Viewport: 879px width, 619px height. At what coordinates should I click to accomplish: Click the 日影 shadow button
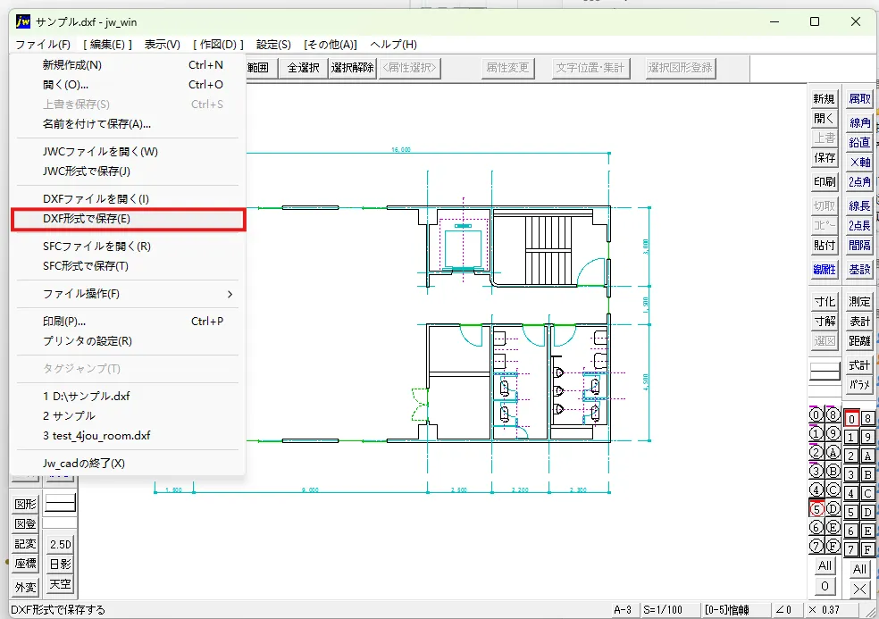60,564
